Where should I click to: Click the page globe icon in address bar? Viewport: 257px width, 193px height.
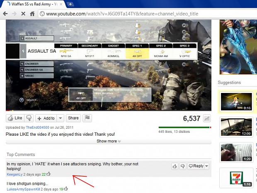click(42, 14)
